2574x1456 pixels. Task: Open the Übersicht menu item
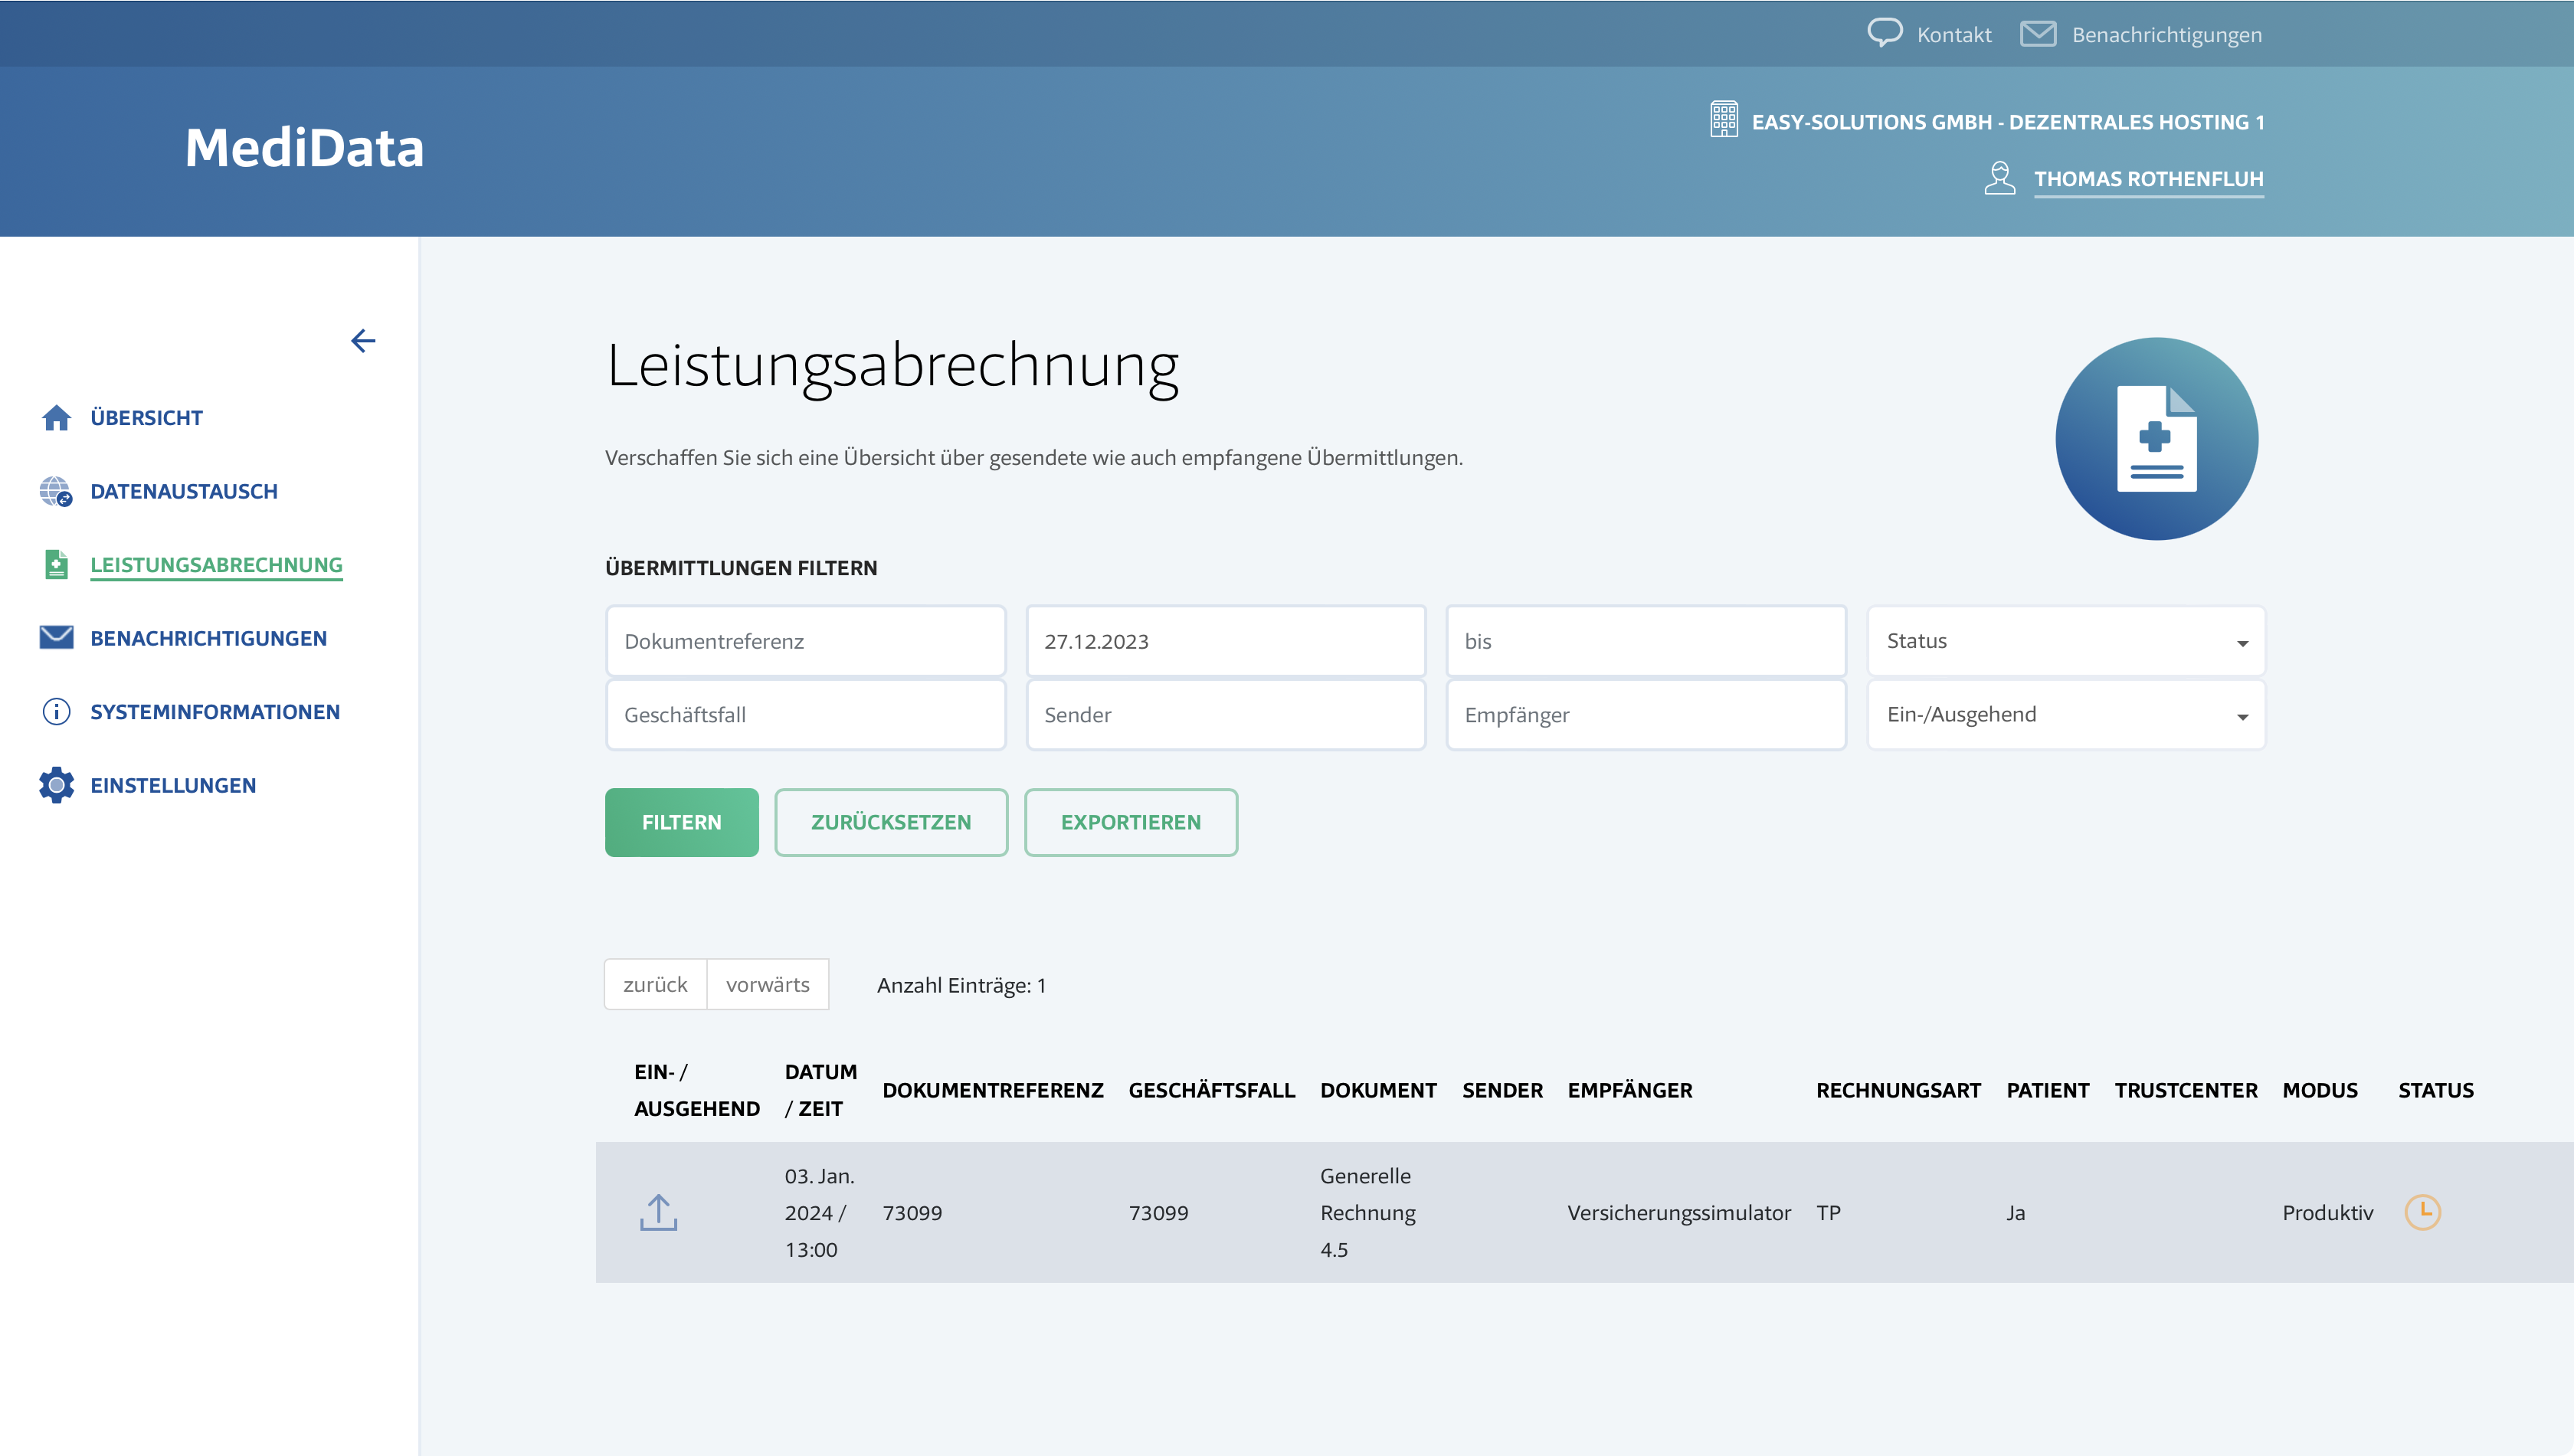pos(146,418)
